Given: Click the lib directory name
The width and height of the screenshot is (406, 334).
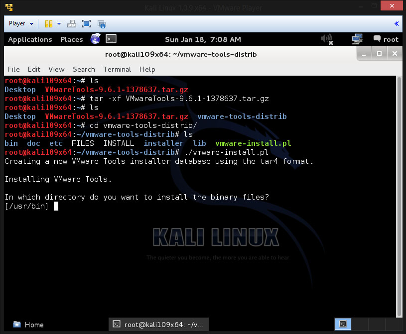Looking at the screenshot, I should tap(199, 143).
